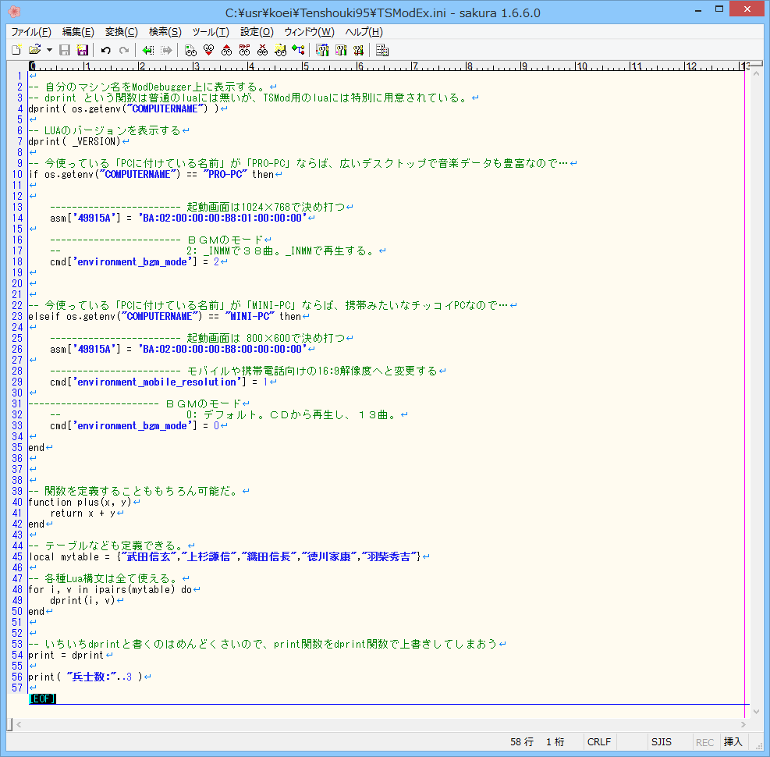Viewport: 770px width, 757px height.
Task: Open the Replace toolbar icon
Action: (x=244, y=50)
